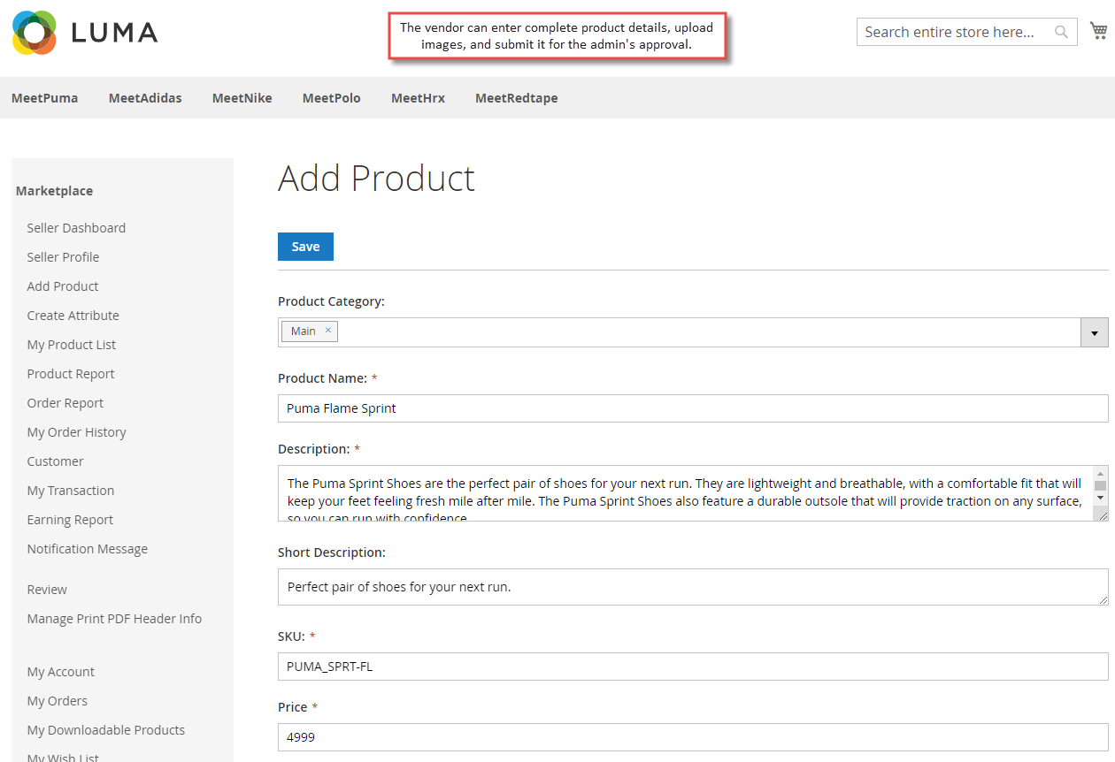Screen dimensions: 1115x762
Task: Click the search magnifier icon
Action: (x=1061, y=32)
